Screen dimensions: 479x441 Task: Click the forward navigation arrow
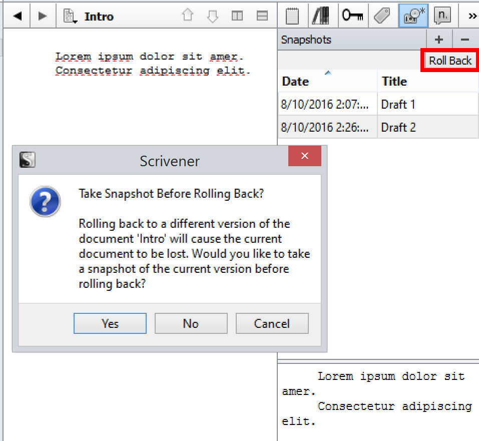click(43, 17)
